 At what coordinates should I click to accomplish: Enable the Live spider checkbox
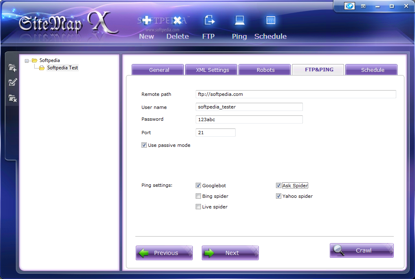[x=198, y=207]
